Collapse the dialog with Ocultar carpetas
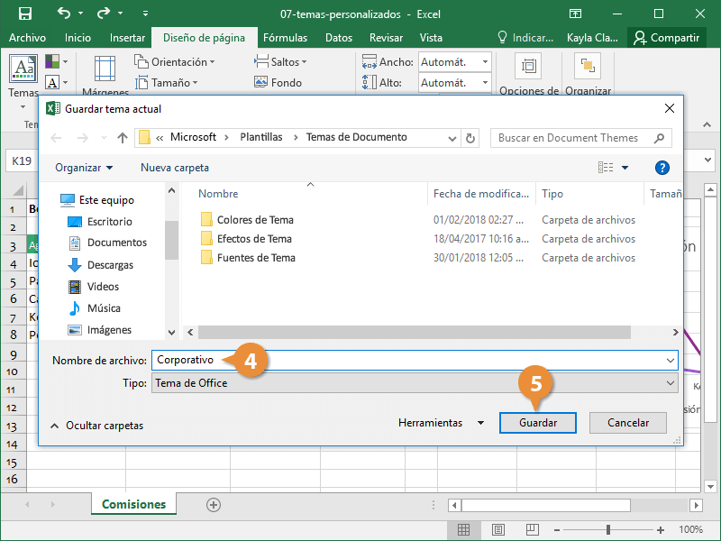 [x=96, y=425]
